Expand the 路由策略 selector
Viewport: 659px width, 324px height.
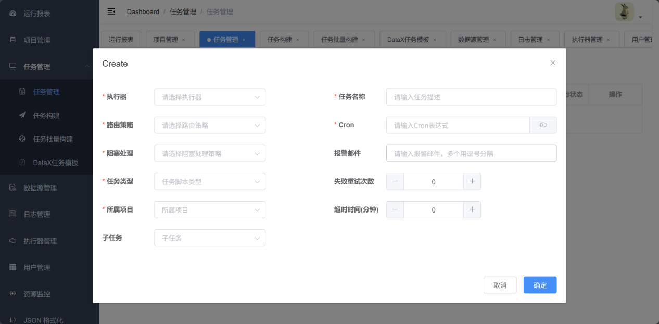click(x=210, y=125)
